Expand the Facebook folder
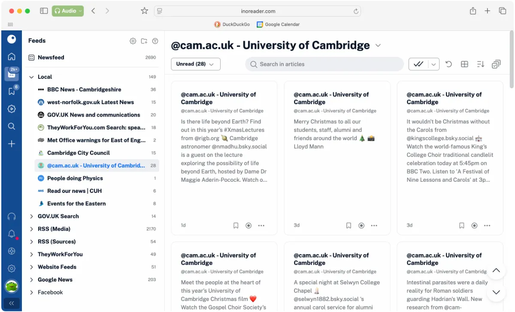This screenshot has width=515, height=312. point(31,292)
